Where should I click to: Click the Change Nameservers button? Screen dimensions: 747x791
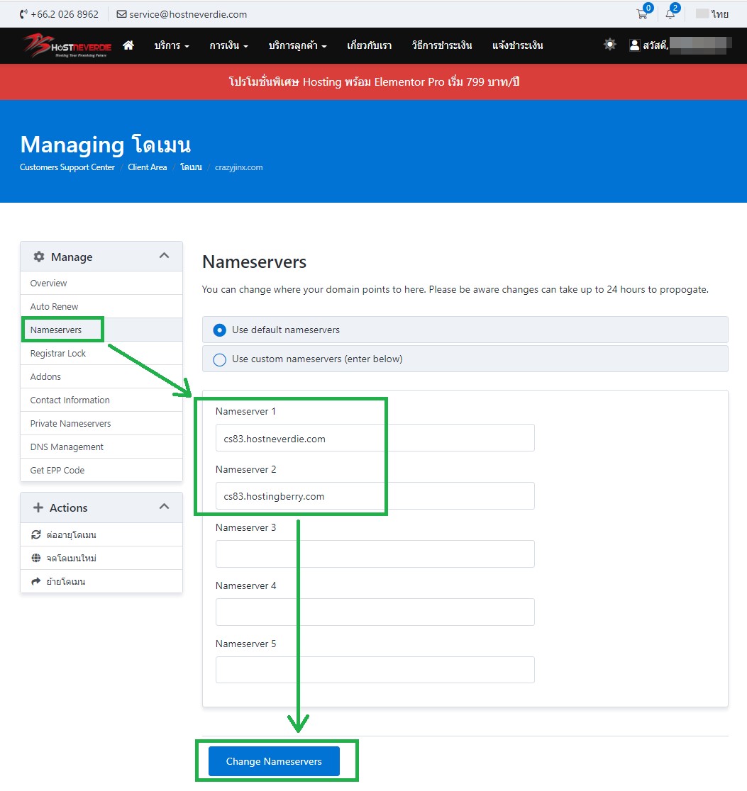point(274,761)
